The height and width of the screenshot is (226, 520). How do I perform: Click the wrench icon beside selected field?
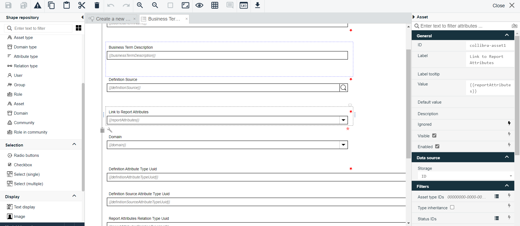click(110, 130)
